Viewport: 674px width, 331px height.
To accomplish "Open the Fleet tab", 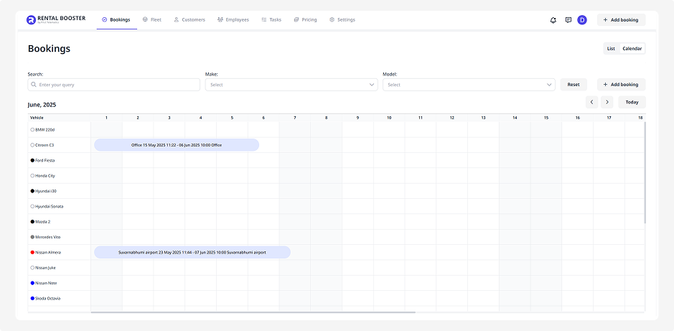I will (x=151, y=20).
